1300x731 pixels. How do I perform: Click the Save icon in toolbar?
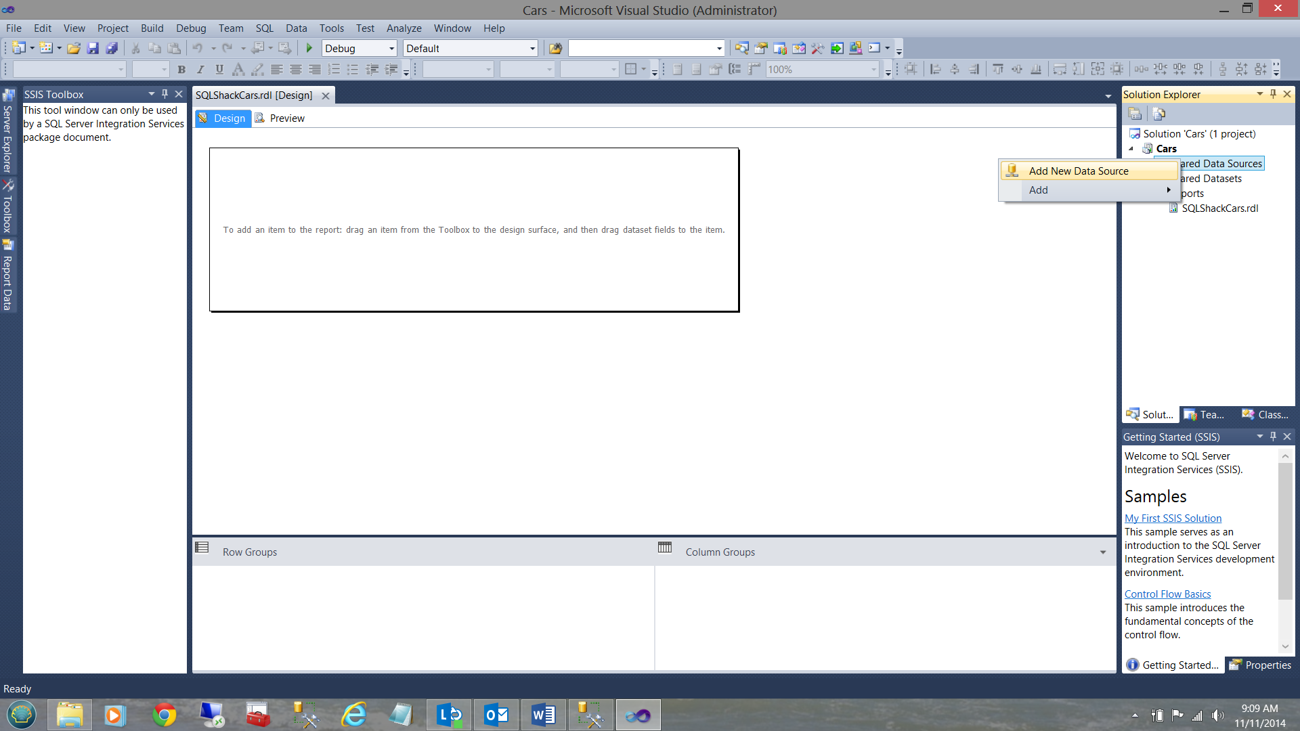(x=93, y=48)
